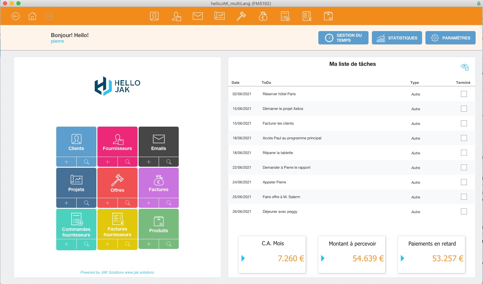Check Terminé for Démarrer le projet Xelios

pyautogui.click(x=464, y=109)
